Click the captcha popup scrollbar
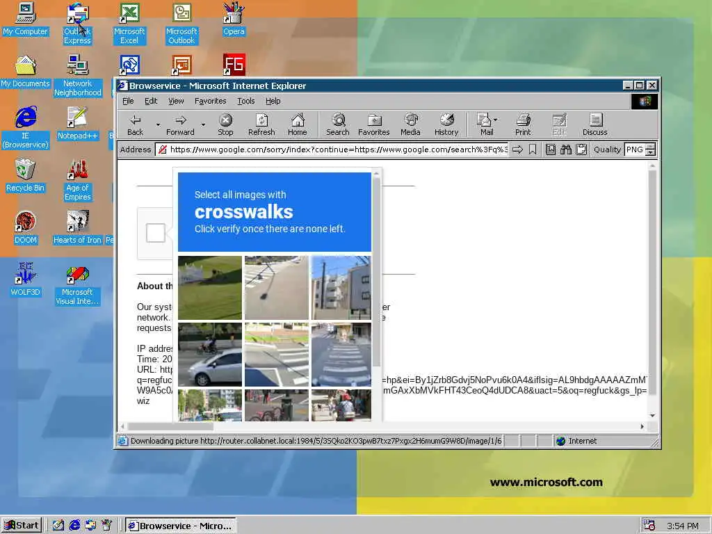Image resolution: width=712 pixels, height=534 pixels. pyautogui.click(x=376, y=273)
